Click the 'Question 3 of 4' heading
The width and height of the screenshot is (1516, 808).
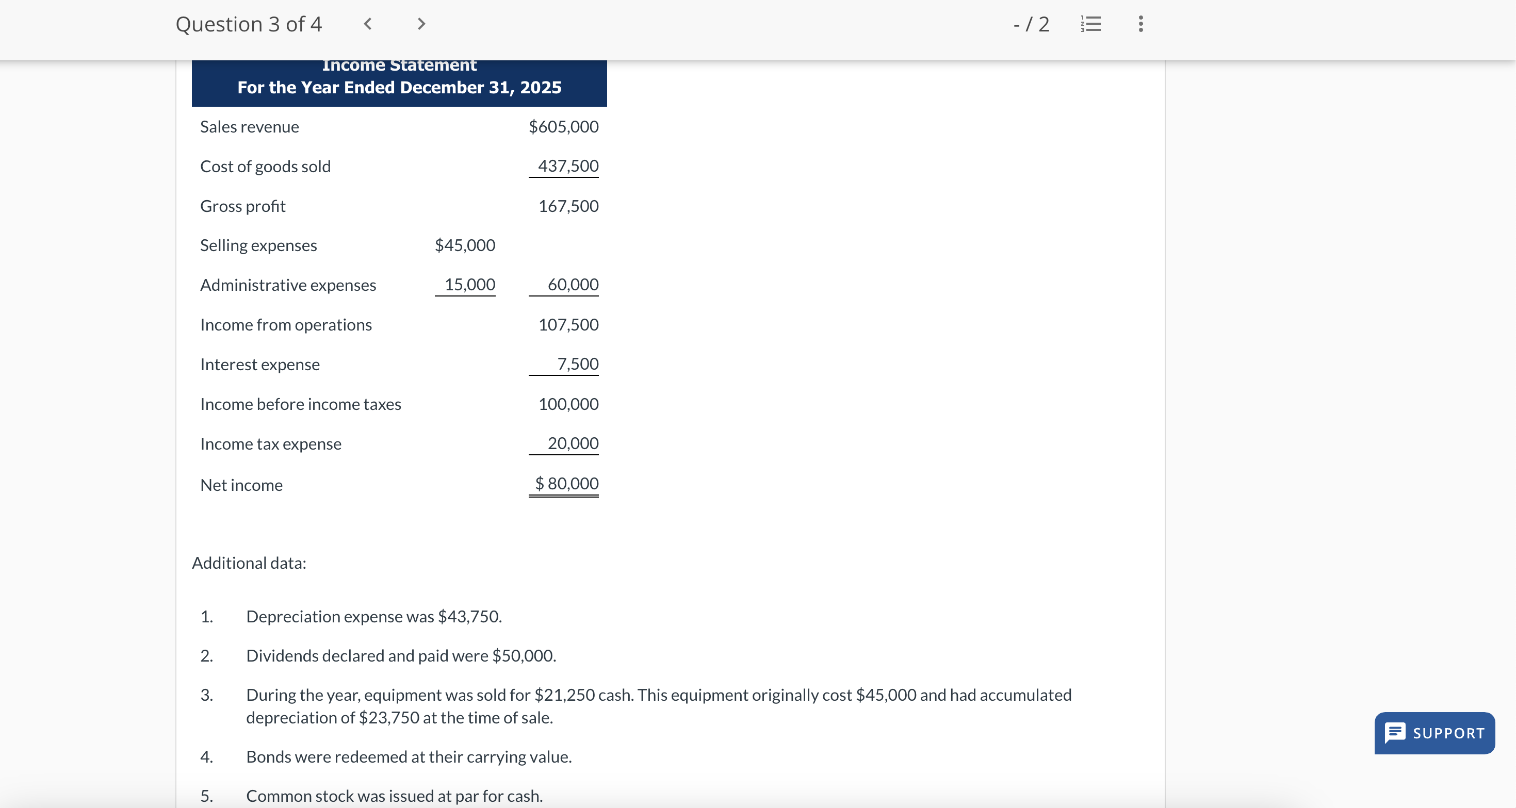pyautogui.click(x=248, y=24)
